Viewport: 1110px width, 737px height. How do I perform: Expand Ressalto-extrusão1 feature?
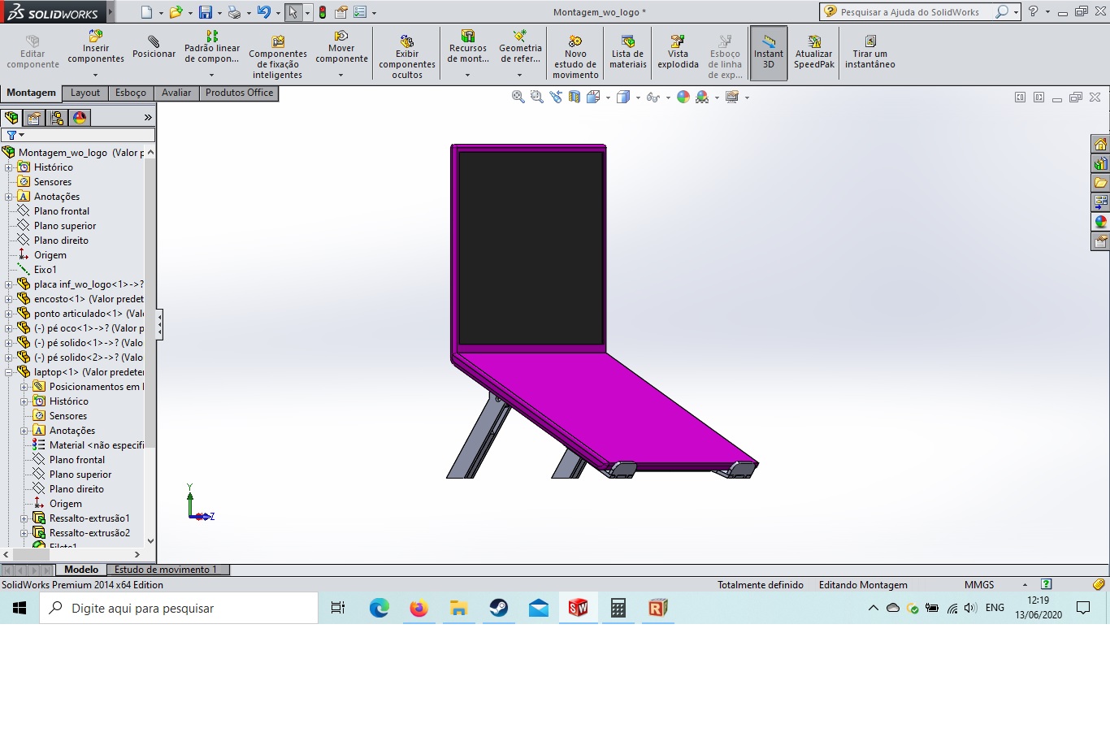(24, 518)
